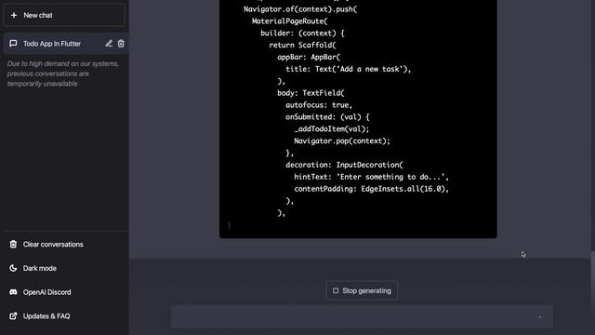
Task: Click the 'appBar: AppBar(' line
Action: coord(309,58)
